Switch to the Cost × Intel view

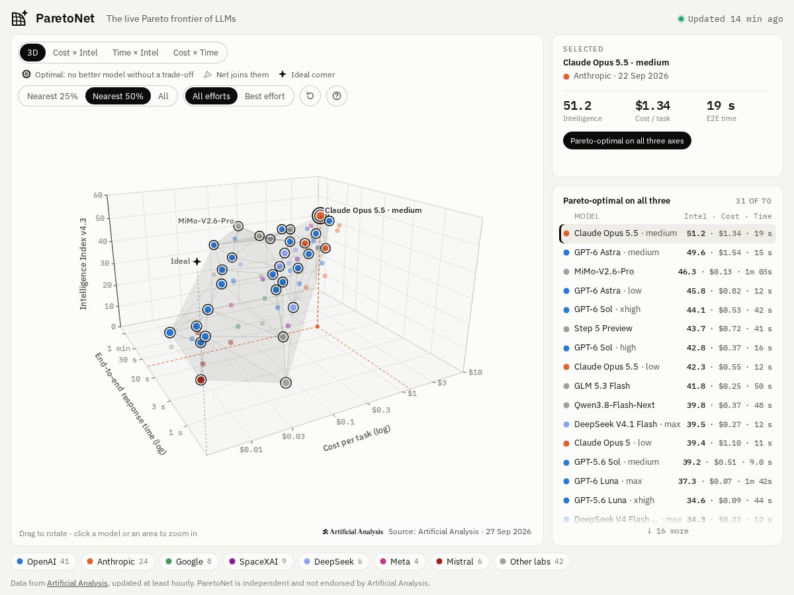click(x=75, y=53)
